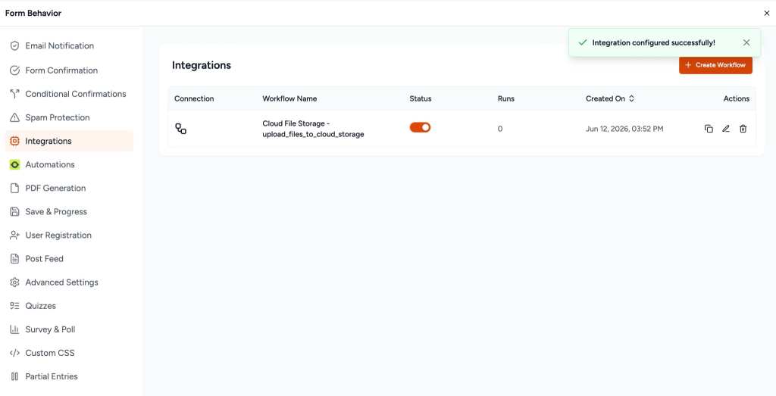Click the Workflow Name column header
The width and height of the screenshot is (776, 396).
[289, 98]
